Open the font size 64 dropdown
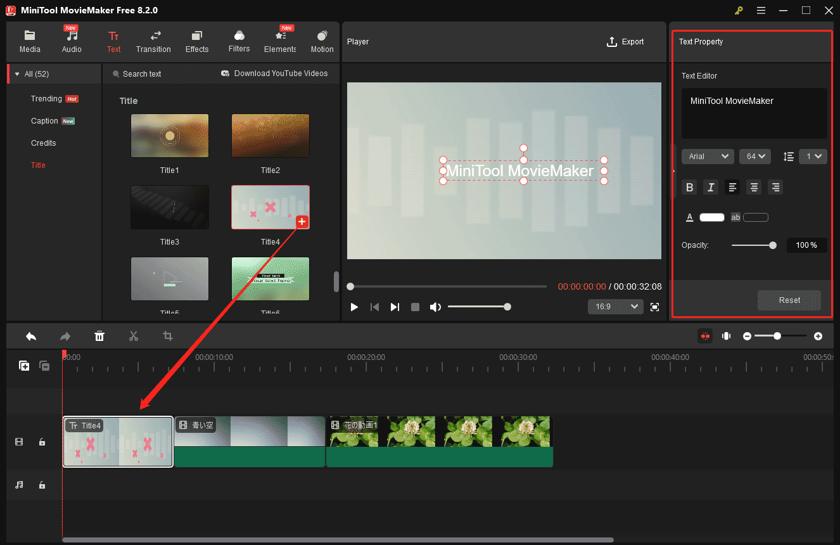Screen dimensions: 840x545 [754, 157]
